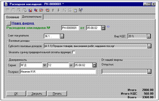Click the Печать button

pyautogui.click(x=57, y=94)
